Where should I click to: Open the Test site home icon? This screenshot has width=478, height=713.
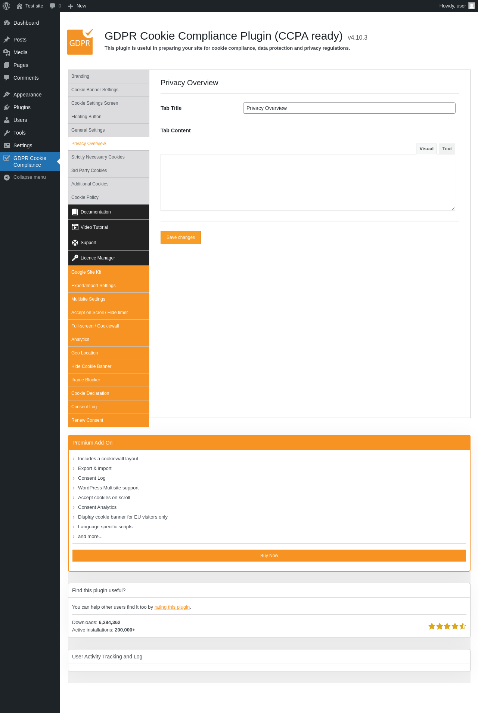tap(19, 6)
